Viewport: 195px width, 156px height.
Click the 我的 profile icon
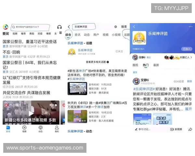click(57, 129)
